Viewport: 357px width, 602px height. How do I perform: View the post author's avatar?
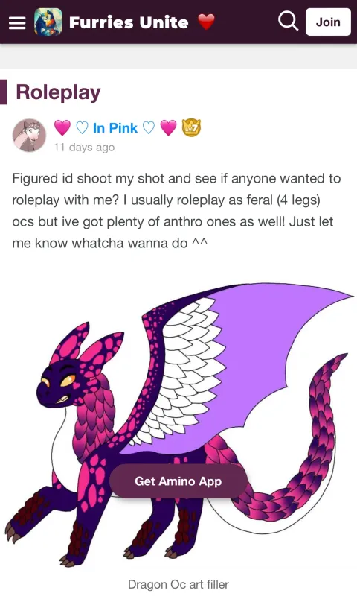[x=30, y=135]
